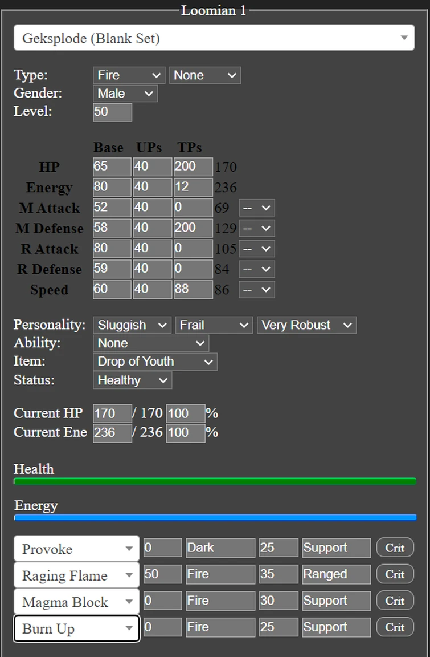Change the Gender dropdown from Male
This screenshot has width=430, height=657.
(125, 94)
